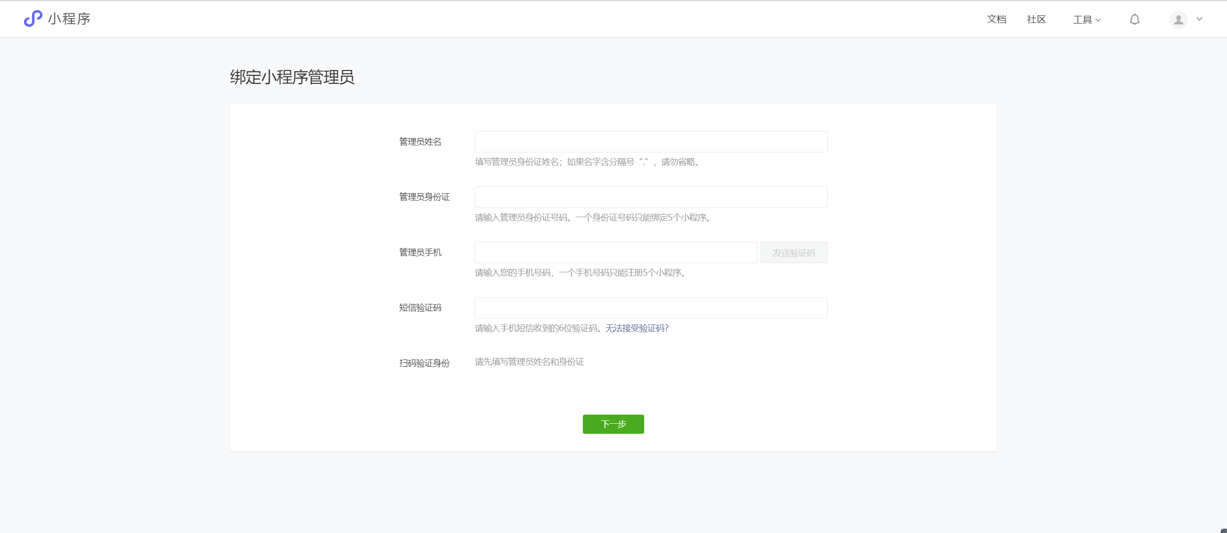This screenshot has width=1227, height=533.
Task: Open the 工具 dropdown menu
Action: [1087, 20]
